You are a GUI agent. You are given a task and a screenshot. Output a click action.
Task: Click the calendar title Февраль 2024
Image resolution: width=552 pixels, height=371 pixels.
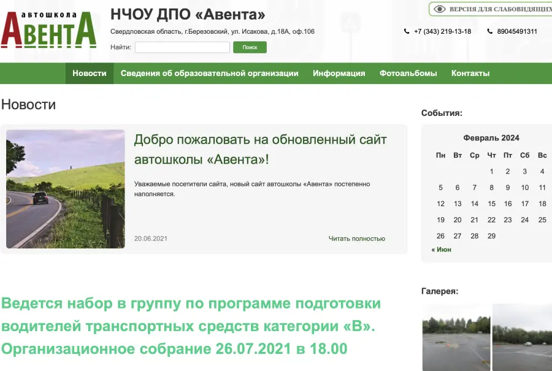pyautogui.click(x=491, y=137)
